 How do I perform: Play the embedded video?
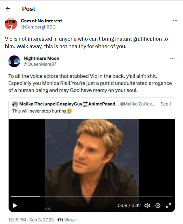point(15,205)
